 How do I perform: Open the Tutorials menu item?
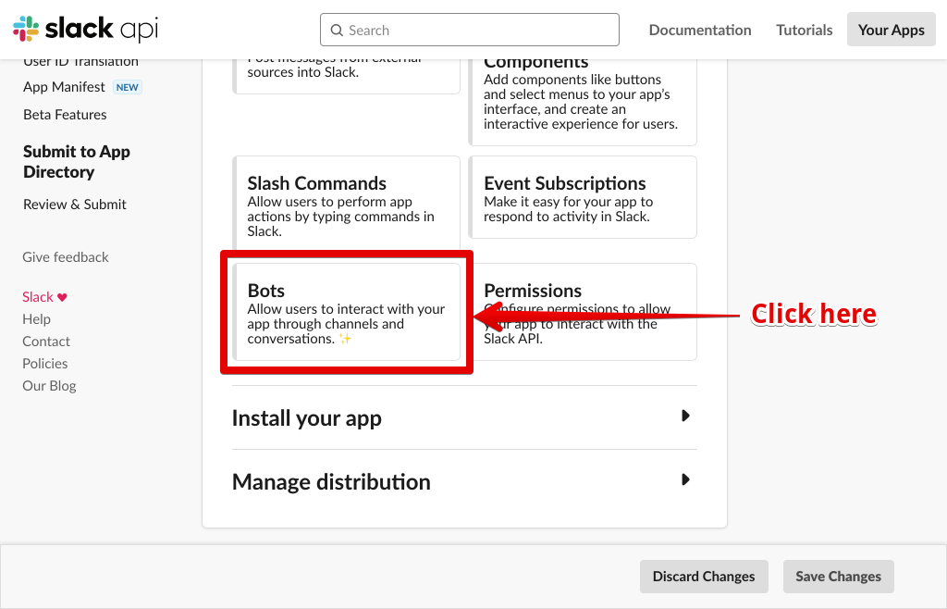click(804, 30)
